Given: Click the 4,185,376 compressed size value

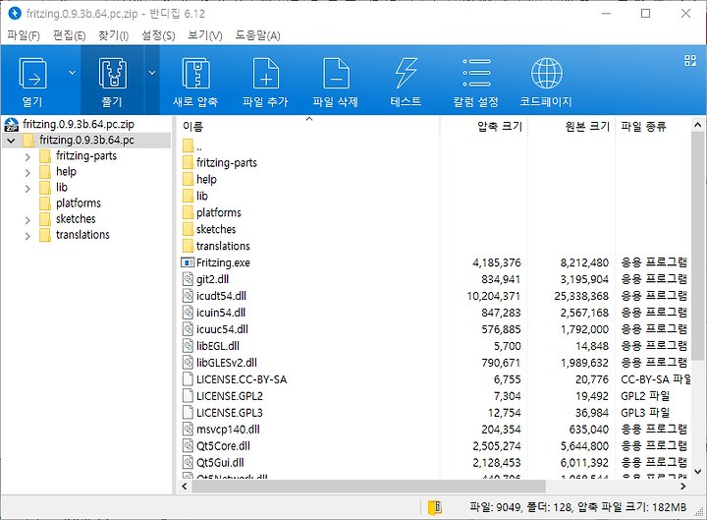Looking at the screenshot, I should 497,262.
